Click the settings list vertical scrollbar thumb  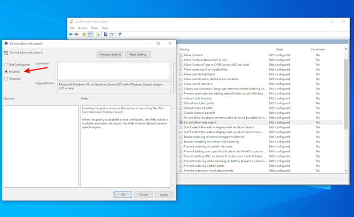pos(346,94)
